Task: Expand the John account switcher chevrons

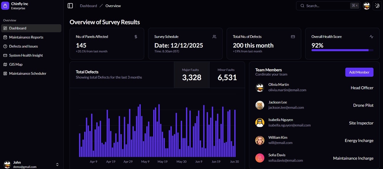Action: pyautogui.click(x=57, y=164)
